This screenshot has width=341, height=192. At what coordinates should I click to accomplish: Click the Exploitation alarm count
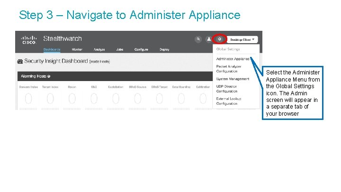point(116,99)
